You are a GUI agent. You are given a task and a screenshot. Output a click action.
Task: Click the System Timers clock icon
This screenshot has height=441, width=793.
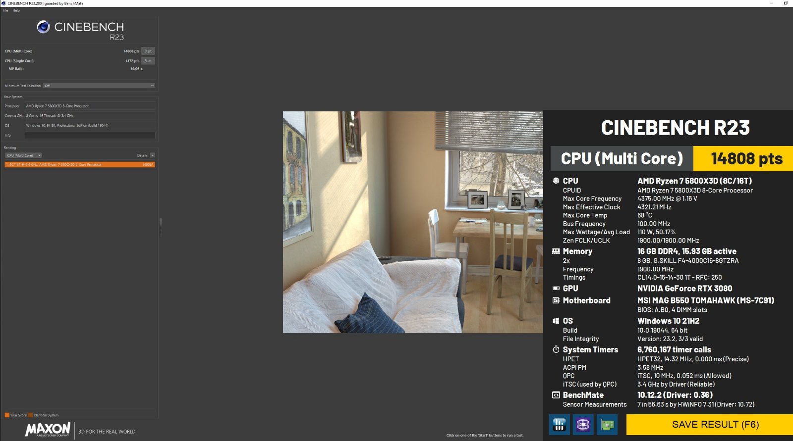point(556,349)
